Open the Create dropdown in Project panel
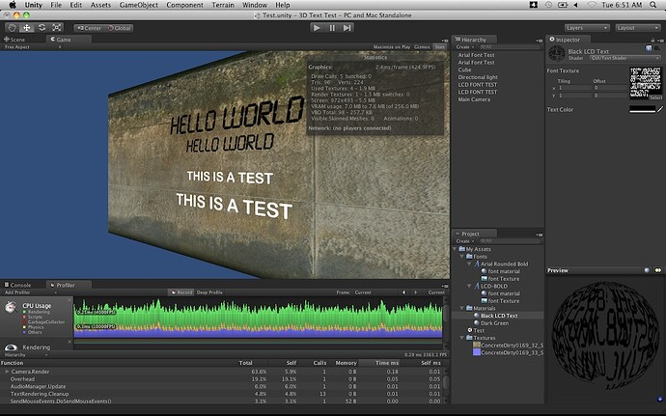666x416 pixels. 465,241
